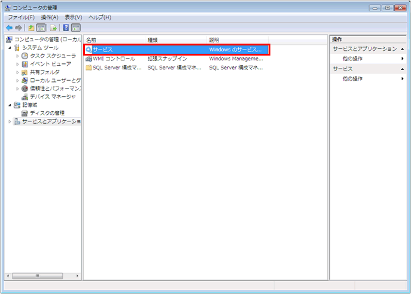Sort list by the 名前 column header
The width and height of the screenshot is (411, 294).
pos(114,40)
